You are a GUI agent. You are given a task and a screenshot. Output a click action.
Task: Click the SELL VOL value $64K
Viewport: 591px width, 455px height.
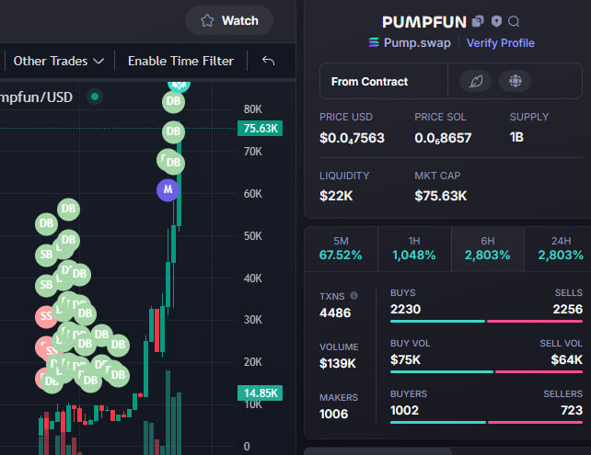pos(566,359)
